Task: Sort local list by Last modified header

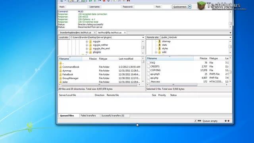Action: point(126,59)
